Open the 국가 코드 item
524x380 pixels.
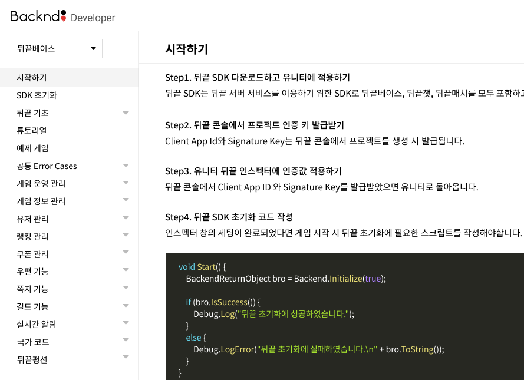[33, 342]
